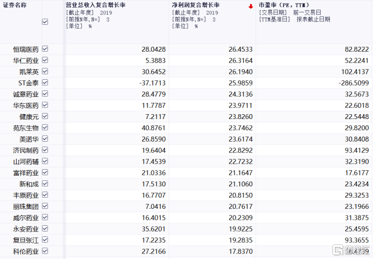Click PE value 93.3655
Viewport: 373px width, 259px height.
(x=357, y=240)
